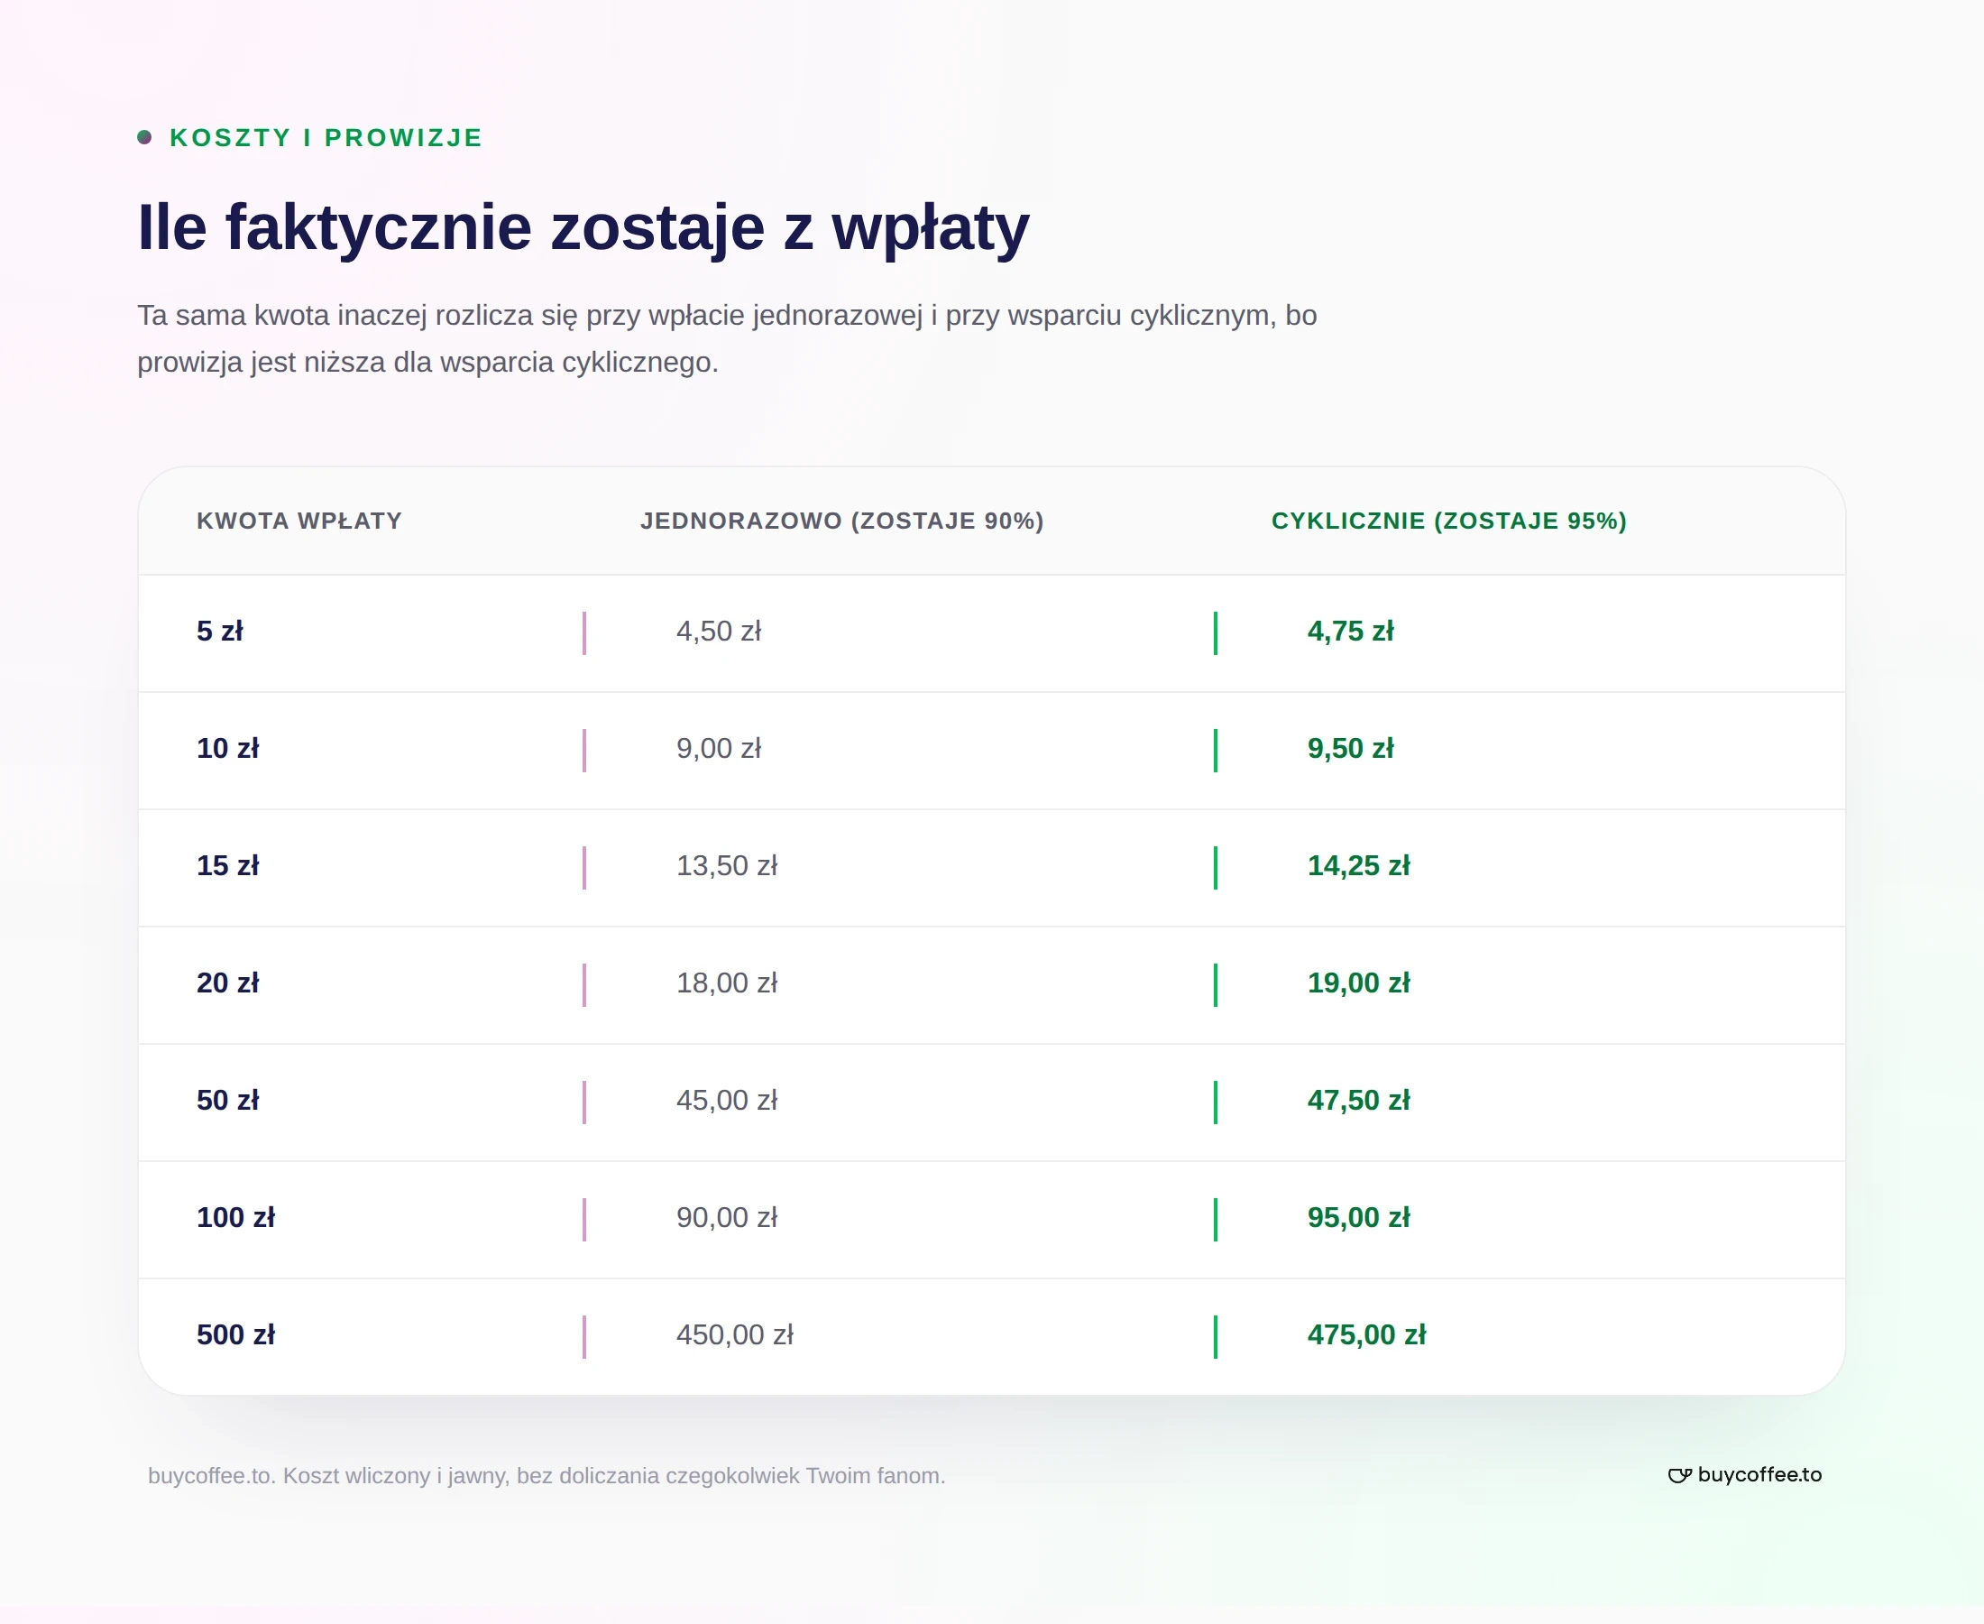The image size is (1984, 1624).
Task: Click the '15 zł' amount cell
Action: 228,866
